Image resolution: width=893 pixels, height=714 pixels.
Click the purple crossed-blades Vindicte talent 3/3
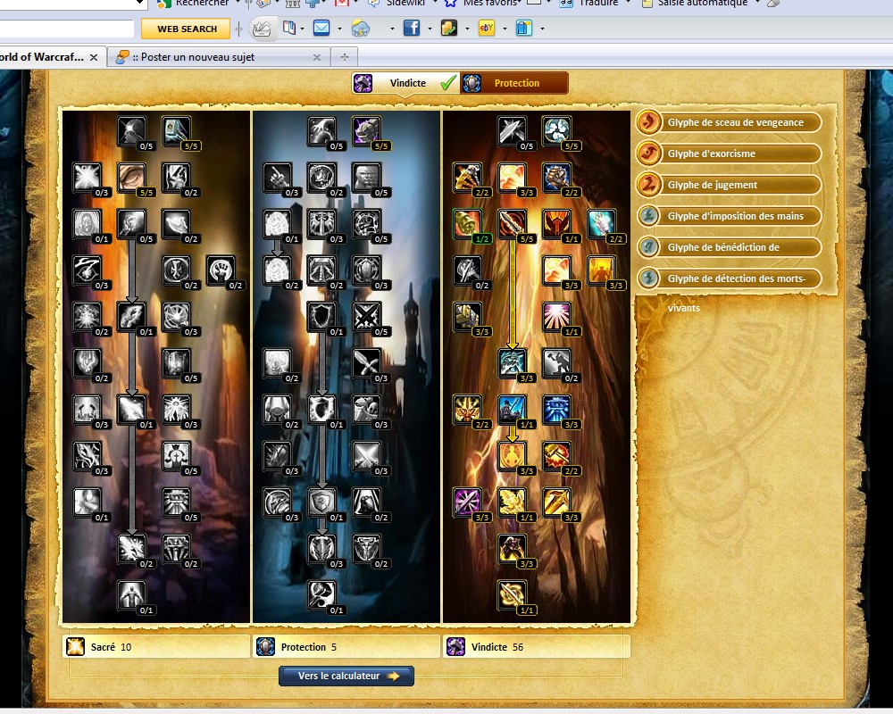[468, 502]
